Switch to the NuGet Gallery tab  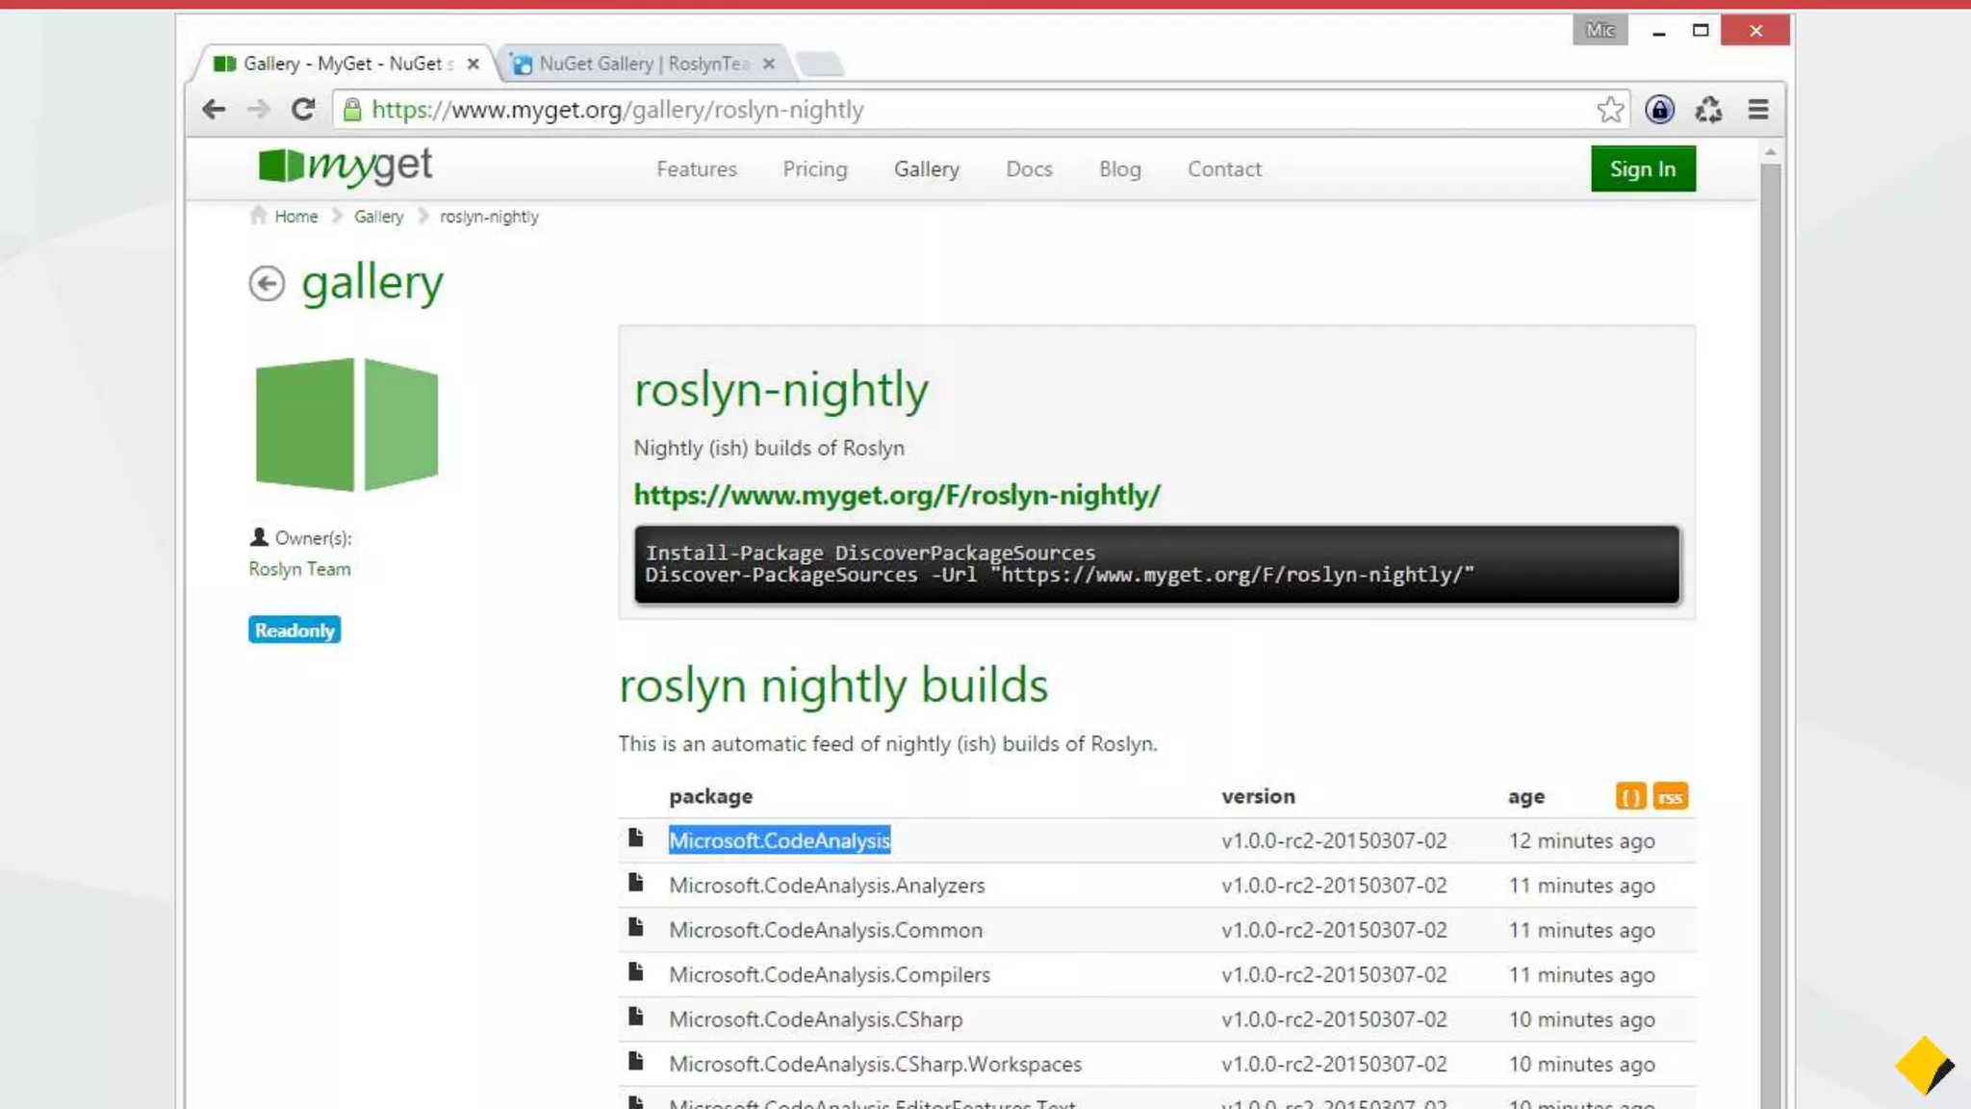pos(643,64)
